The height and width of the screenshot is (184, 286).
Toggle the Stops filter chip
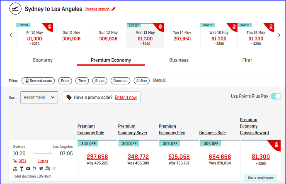coord(100,81)
